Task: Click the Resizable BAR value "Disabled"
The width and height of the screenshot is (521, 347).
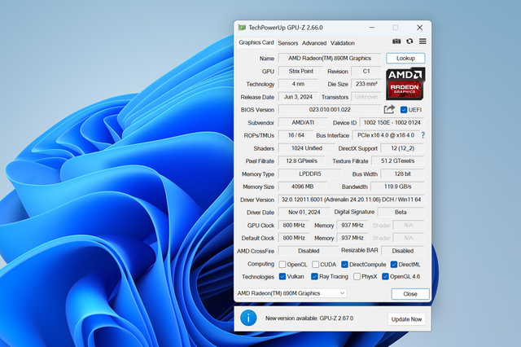Action: [x=403, y=251]
